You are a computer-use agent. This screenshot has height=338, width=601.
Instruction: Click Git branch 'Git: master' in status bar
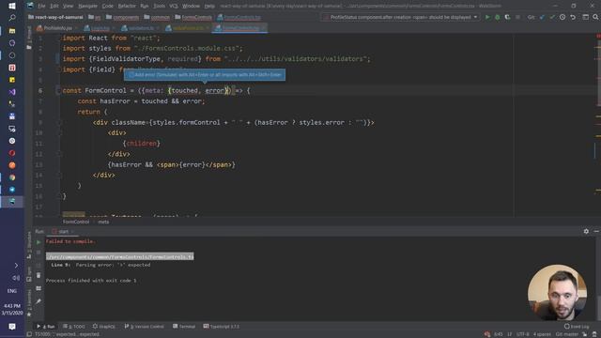(567, 334)
